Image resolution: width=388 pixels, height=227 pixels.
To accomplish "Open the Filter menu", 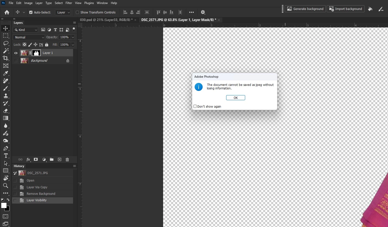I will [69, 3].
